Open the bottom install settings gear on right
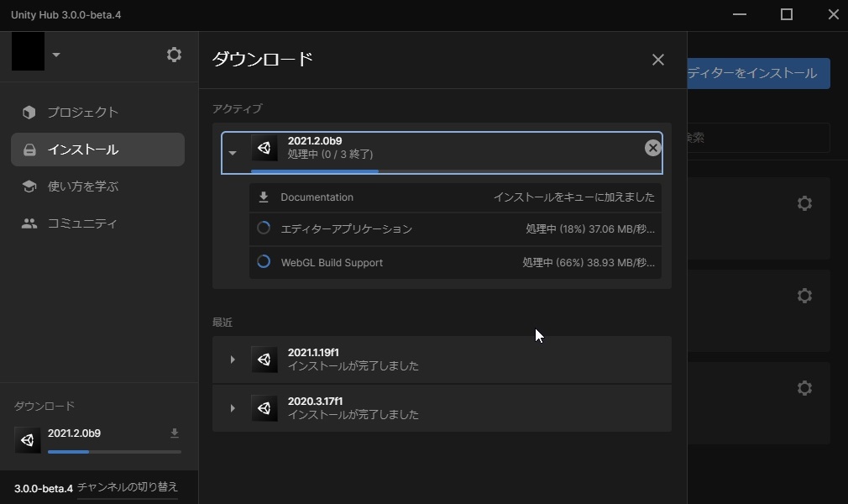 pos(804,387)
